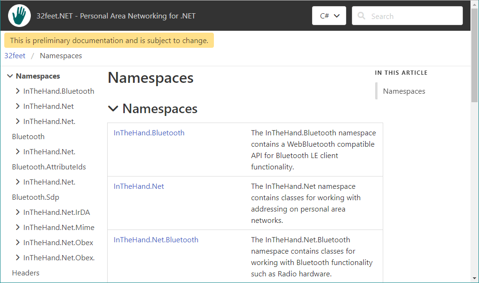Expand the InTheHand.Net.IrDA tree node
The width and height of the screenshot is (479, 283).
18,212
